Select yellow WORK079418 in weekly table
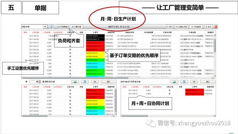Image resolution: width=238 pixels, height=134 pixels. click(95, 101)
